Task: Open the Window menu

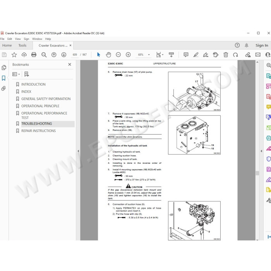Action: point(37,39)
